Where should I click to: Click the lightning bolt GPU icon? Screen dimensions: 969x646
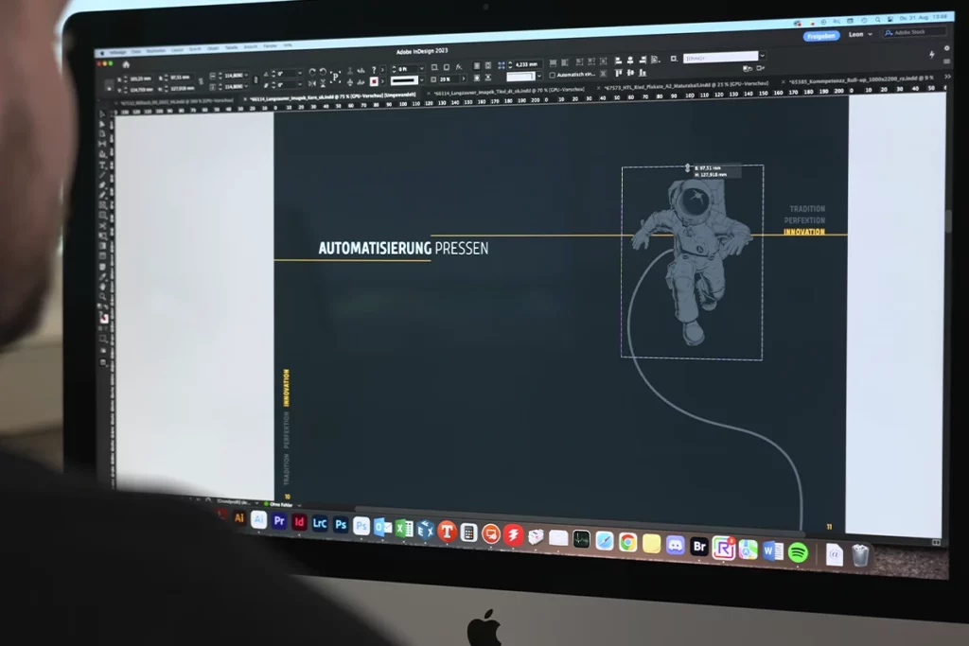point(932,55)
